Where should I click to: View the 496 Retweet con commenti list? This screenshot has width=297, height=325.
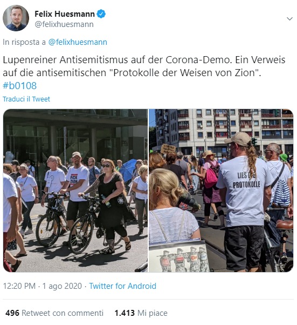54,313
